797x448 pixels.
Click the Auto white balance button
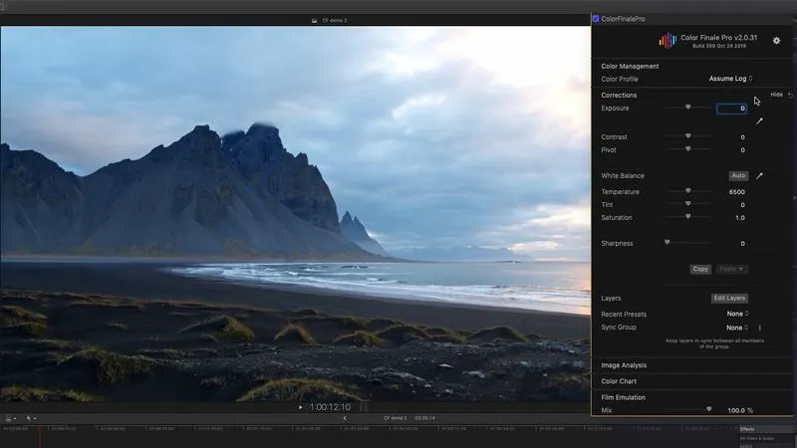point(737,176)
